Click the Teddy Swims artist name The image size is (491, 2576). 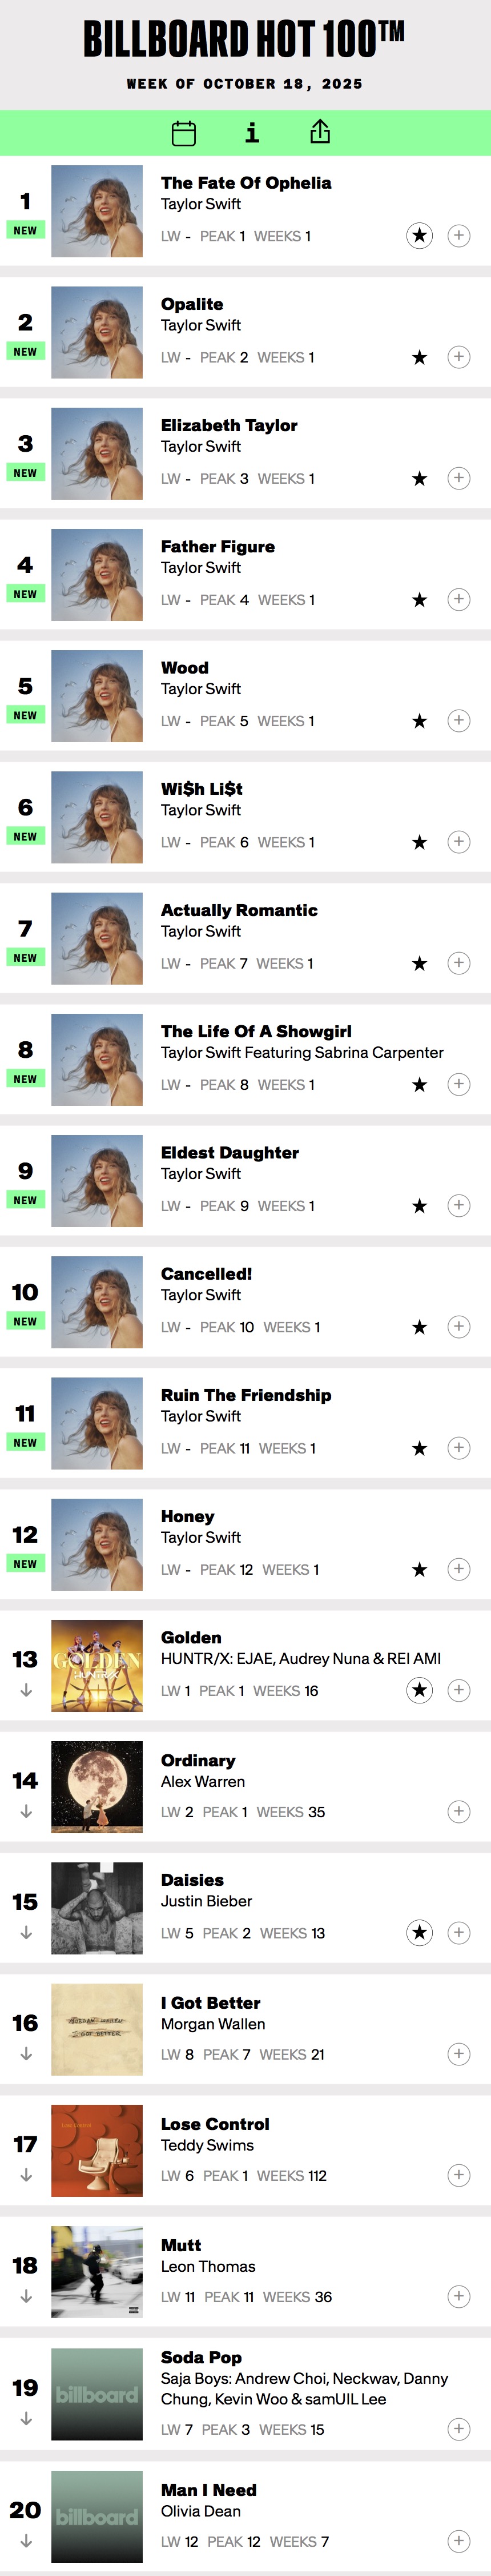pyautogui.click(x=207, y=2145)
